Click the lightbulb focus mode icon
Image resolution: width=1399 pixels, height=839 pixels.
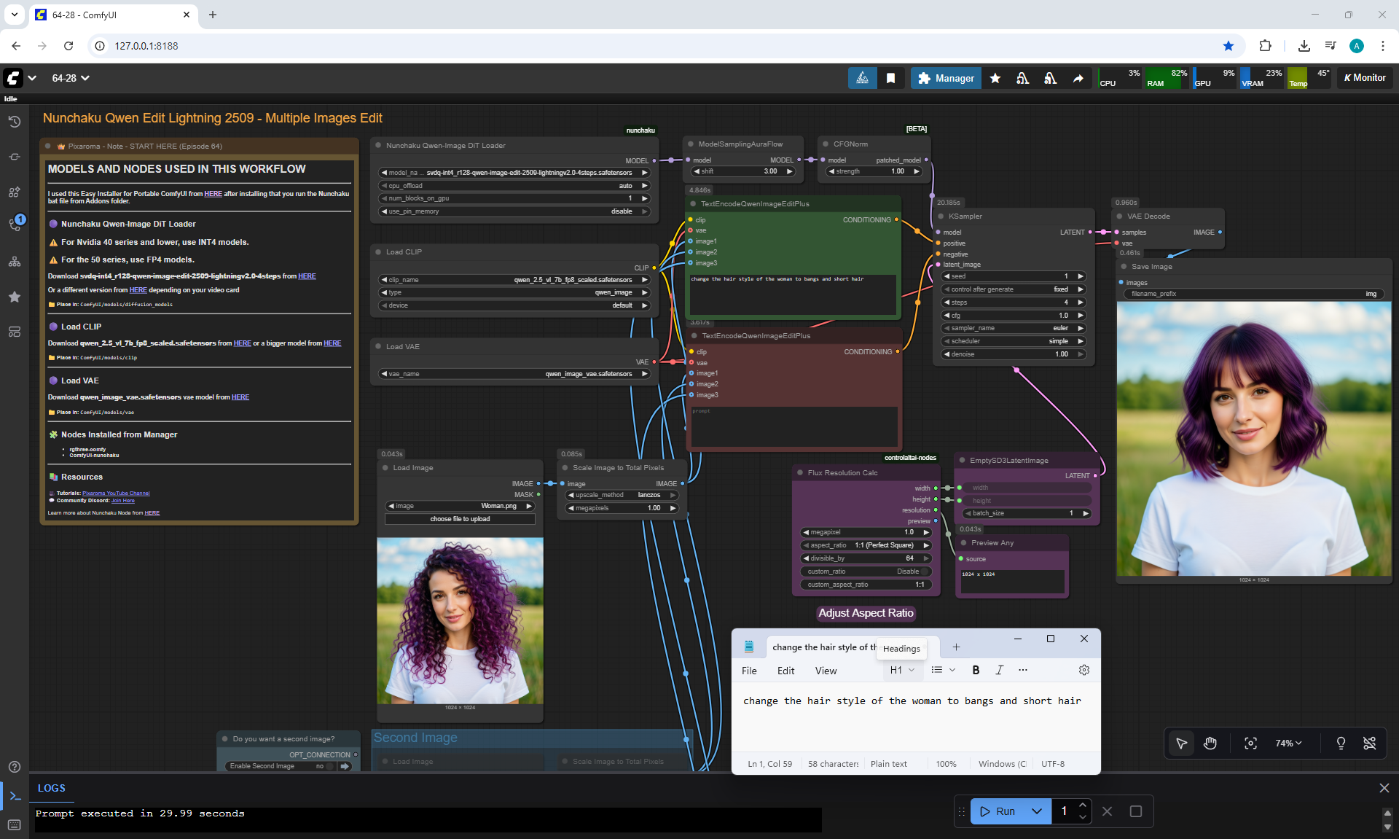1341,743
